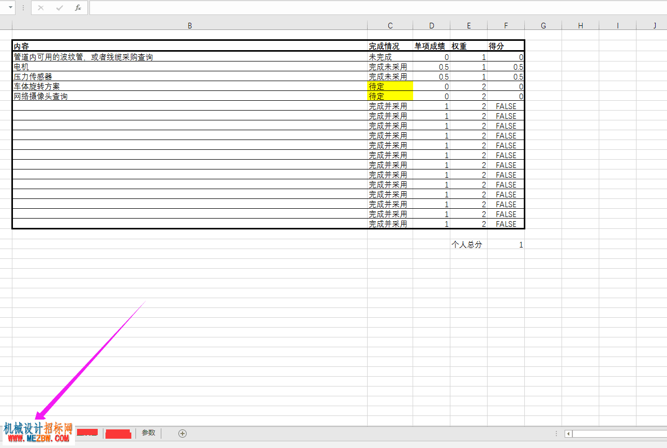
Task: Select the 权重 header cell
Action: (x=468, y=46)
